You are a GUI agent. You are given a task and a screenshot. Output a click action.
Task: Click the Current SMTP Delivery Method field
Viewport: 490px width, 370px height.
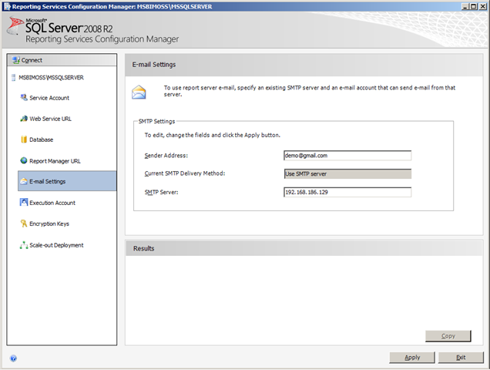click(347, 174)
